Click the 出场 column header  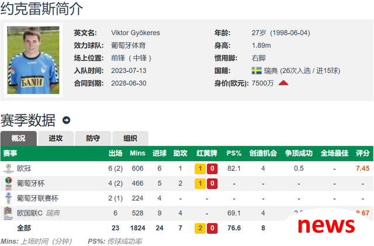coord(116,153)
